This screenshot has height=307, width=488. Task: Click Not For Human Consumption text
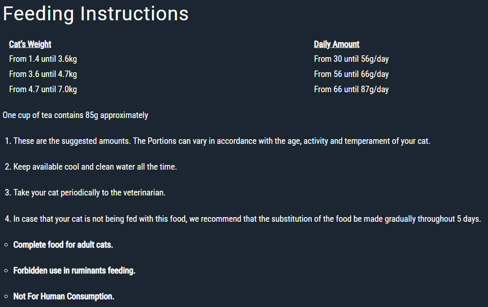(x=64, y=296)
